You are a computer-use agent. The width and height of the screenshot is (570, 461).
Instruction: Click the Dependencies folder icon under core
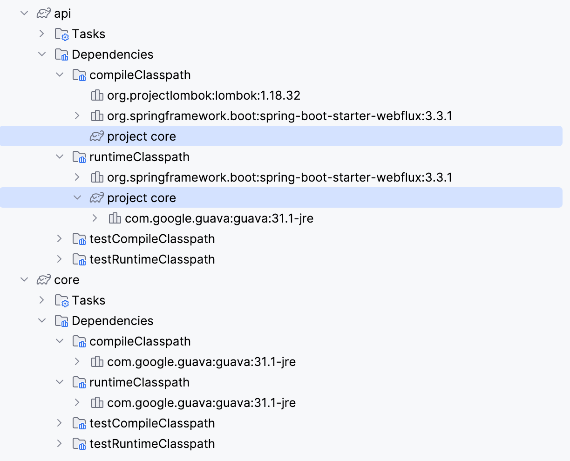click(61, 321)
